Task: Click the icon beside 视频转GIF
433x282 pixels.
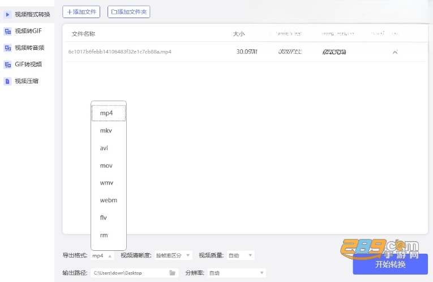Action: pos(7,31)
